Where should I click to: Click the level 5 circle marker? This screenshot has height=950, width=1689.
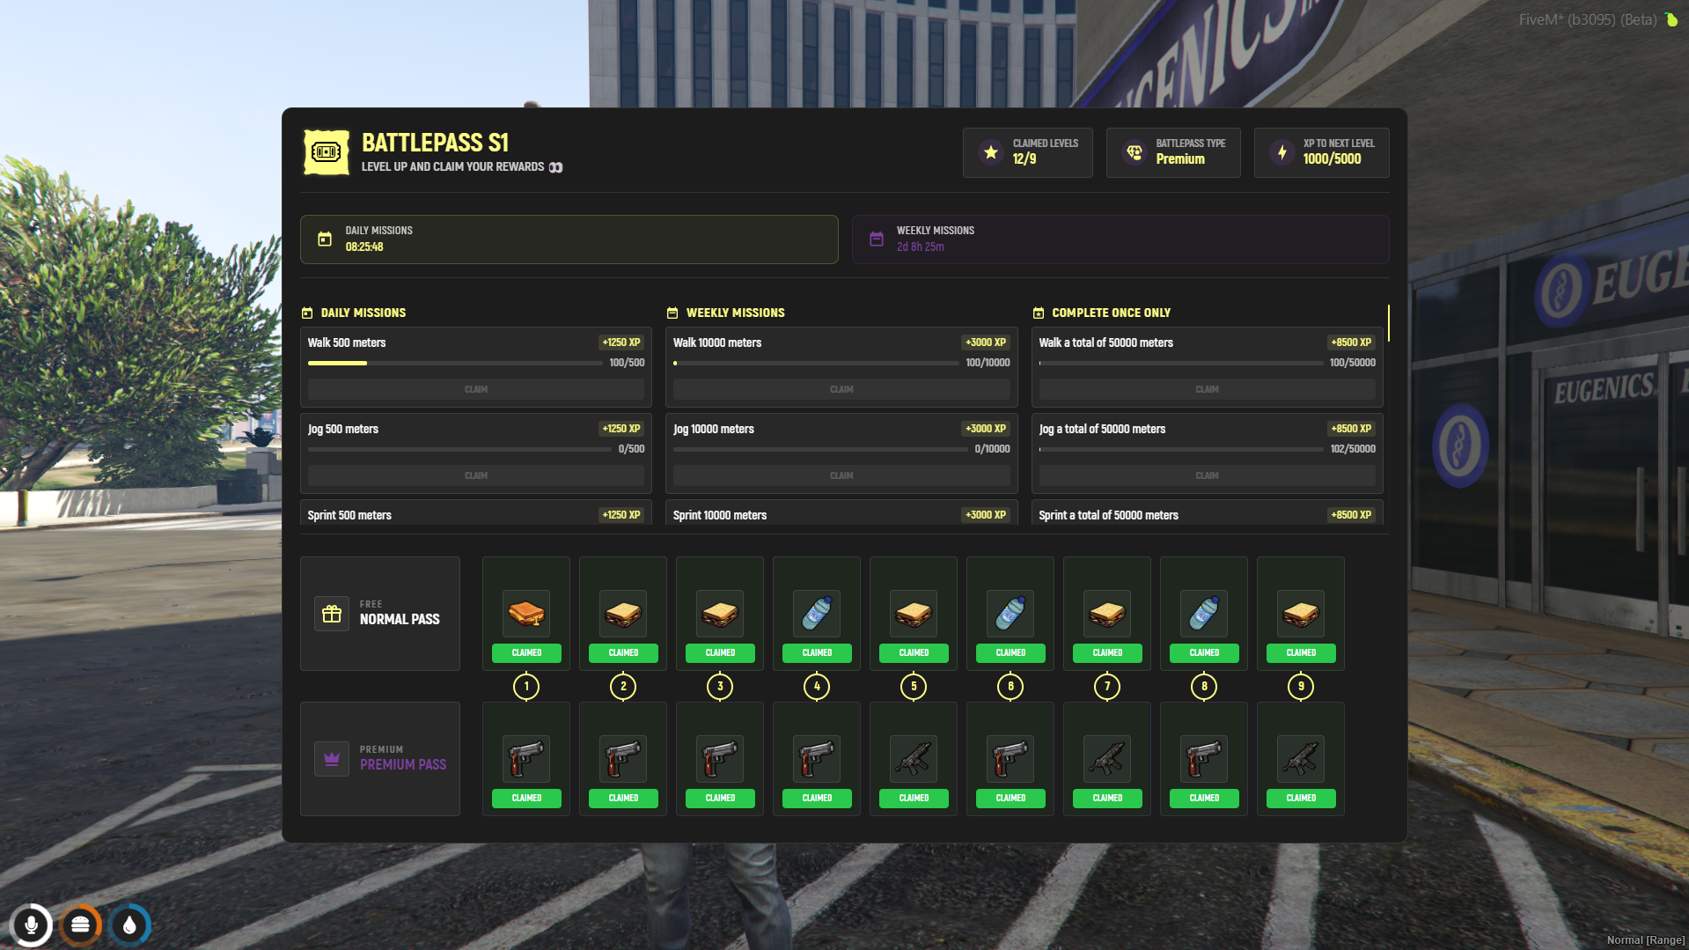[x=914, y=687]
